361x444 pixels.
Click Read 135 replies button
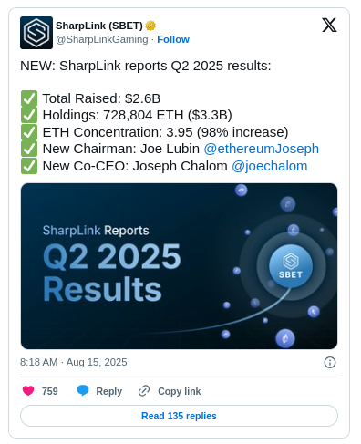click(179, 416)
